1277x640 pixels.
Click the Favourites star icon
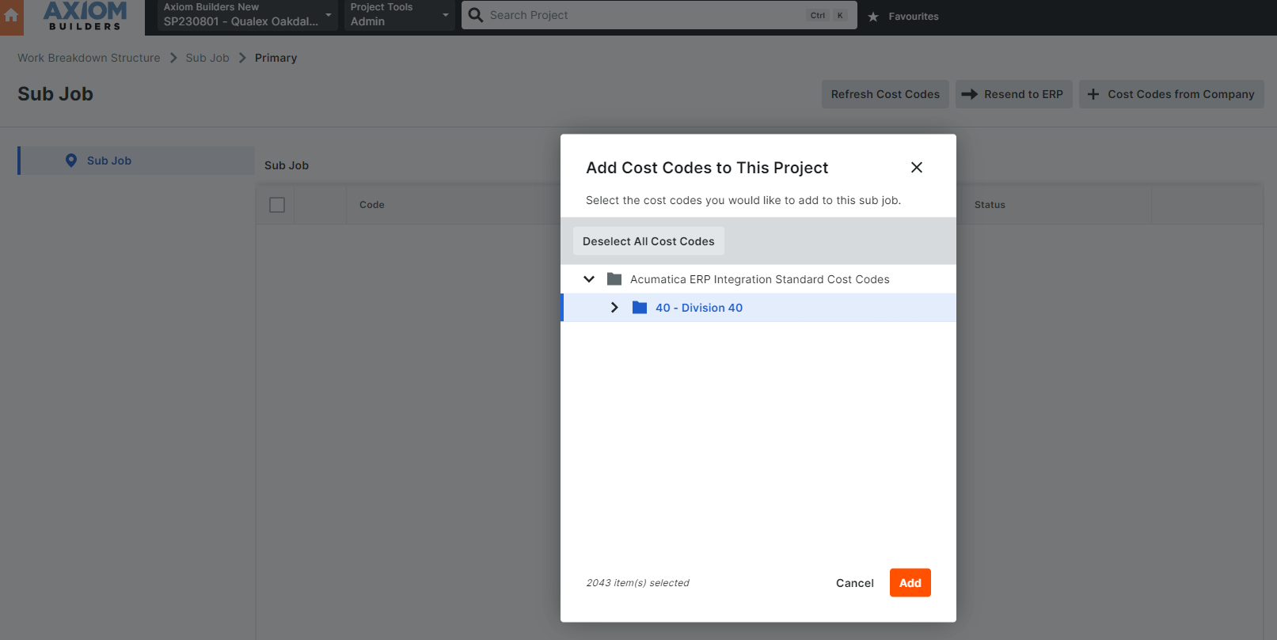coord(873,17)
